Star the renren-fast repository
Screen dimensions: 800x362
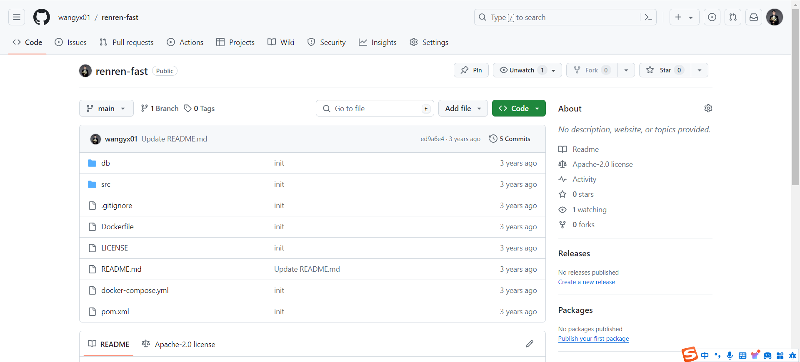coord(665,70)
